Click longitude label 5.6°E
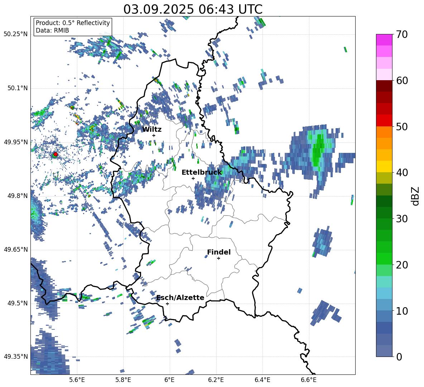 coord(77,380)
